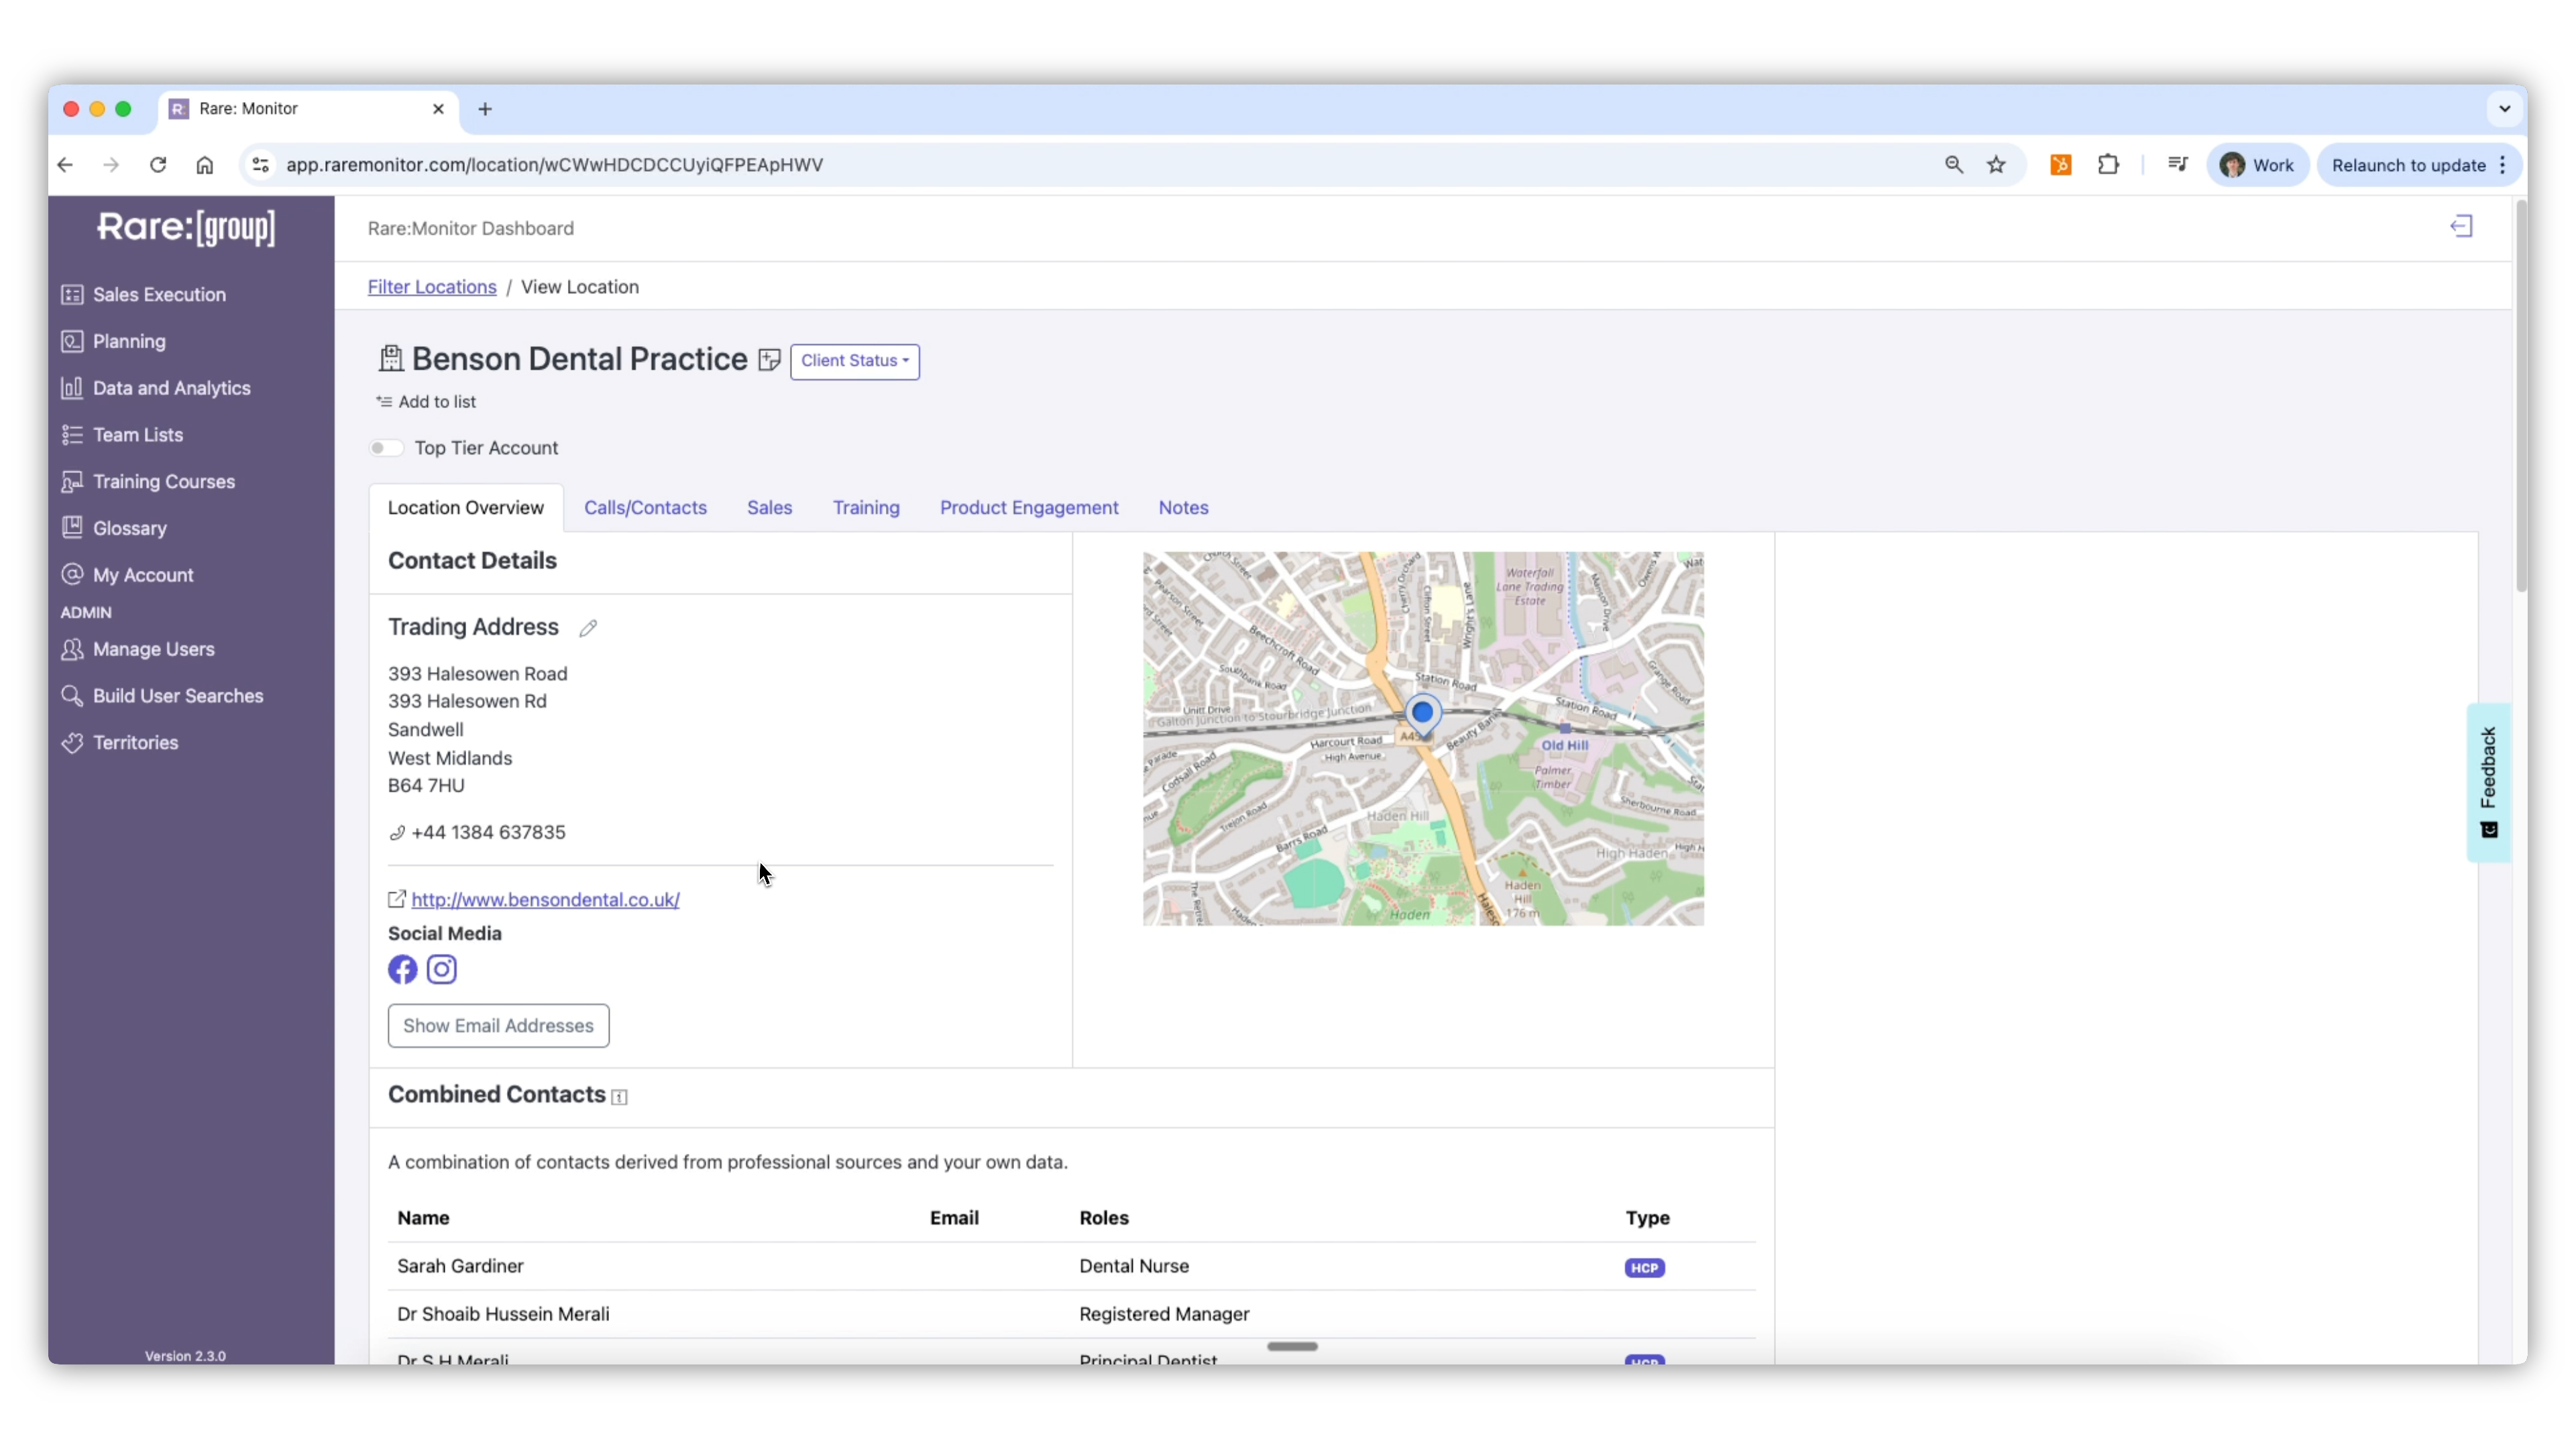Viewport: 2576px width, 1449px height.
Task: Open Training Courses in the sidebar
Action: [148, 481]
